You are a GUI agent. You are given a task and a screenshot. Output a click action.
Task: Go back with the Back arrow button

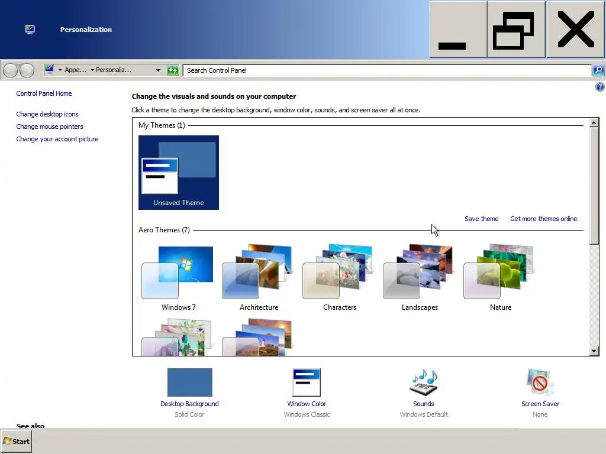coord(11,70)
